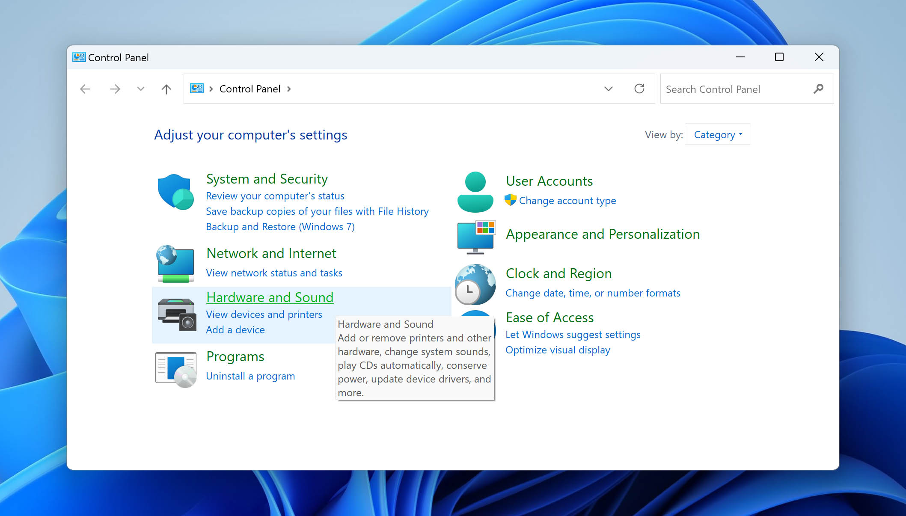
Task: Click the Appearance and Personalization monitor icon
Action: click(476, 237)
